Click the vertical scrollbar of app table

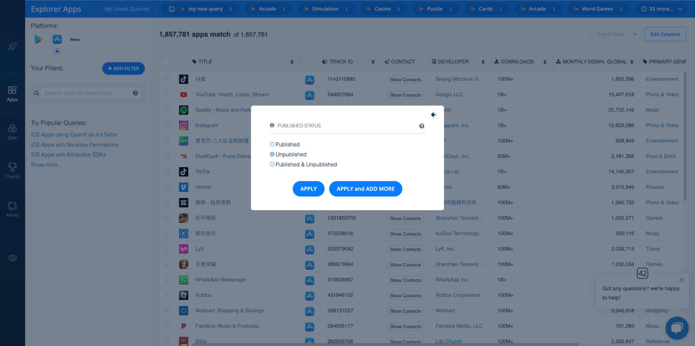coord(685,136)
